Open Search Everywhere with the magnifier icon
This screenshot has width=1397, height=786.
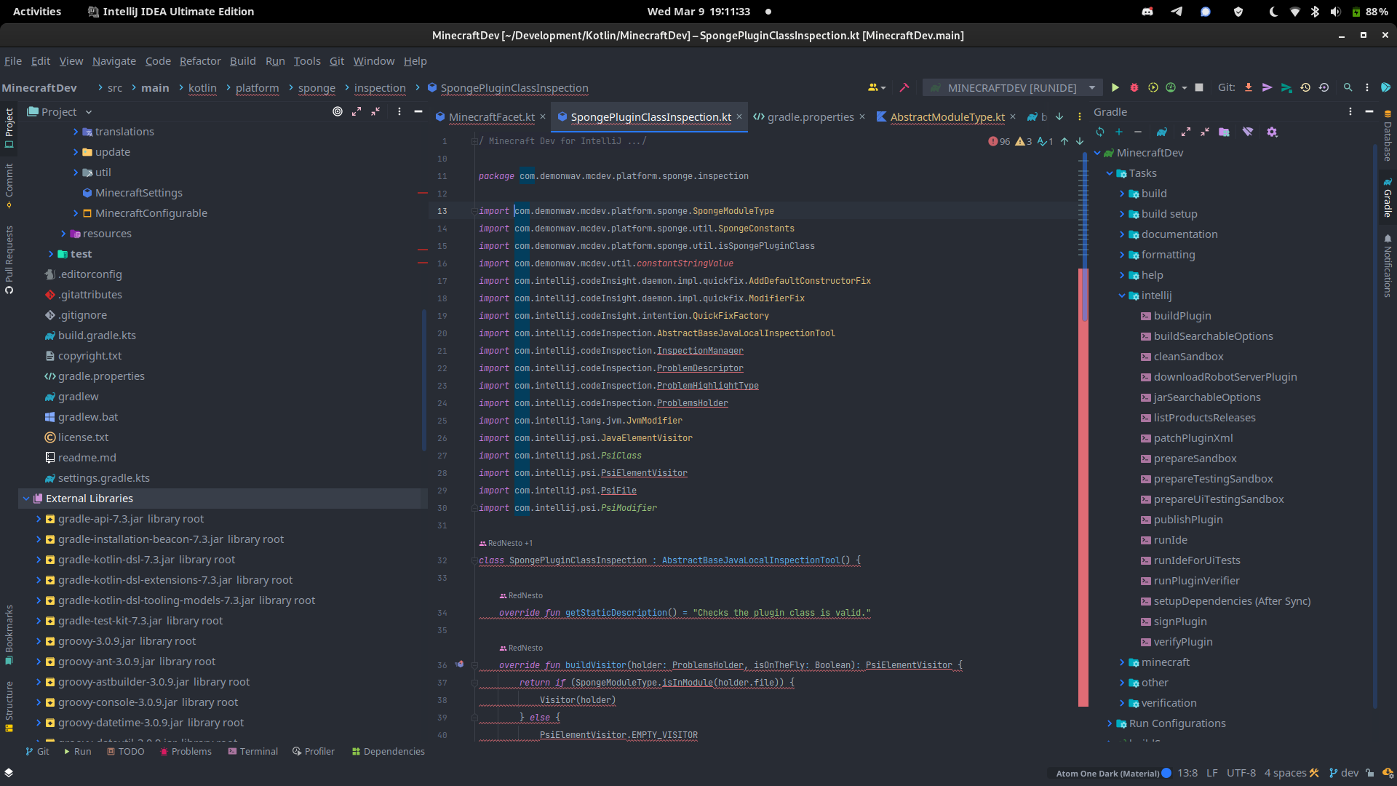click(x=1348, y=87)
